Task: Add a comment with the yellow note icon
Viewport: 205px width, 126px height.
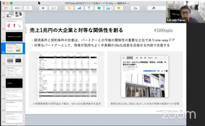Action: (118, 8)
